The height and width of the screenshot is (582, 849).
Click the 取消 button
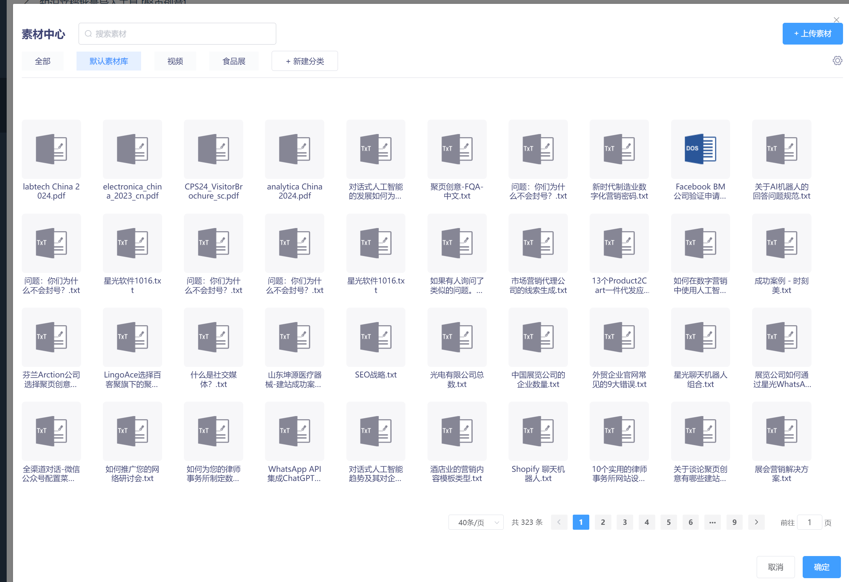pos(775,567)
